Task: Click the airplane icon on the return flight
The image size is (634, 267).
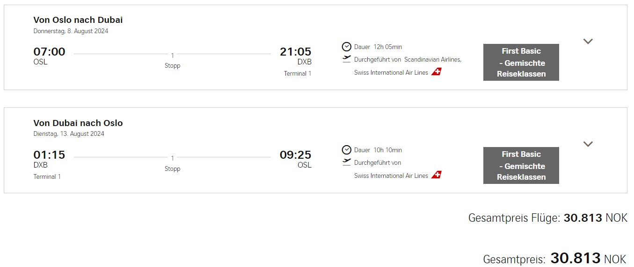Action: [x=346, y=162]
